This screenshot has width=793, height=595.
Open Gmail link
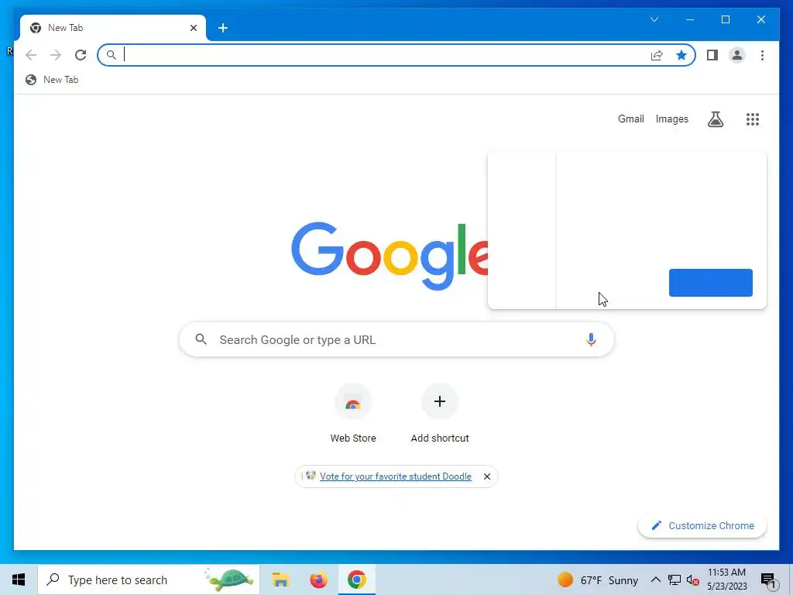point(630,119)
